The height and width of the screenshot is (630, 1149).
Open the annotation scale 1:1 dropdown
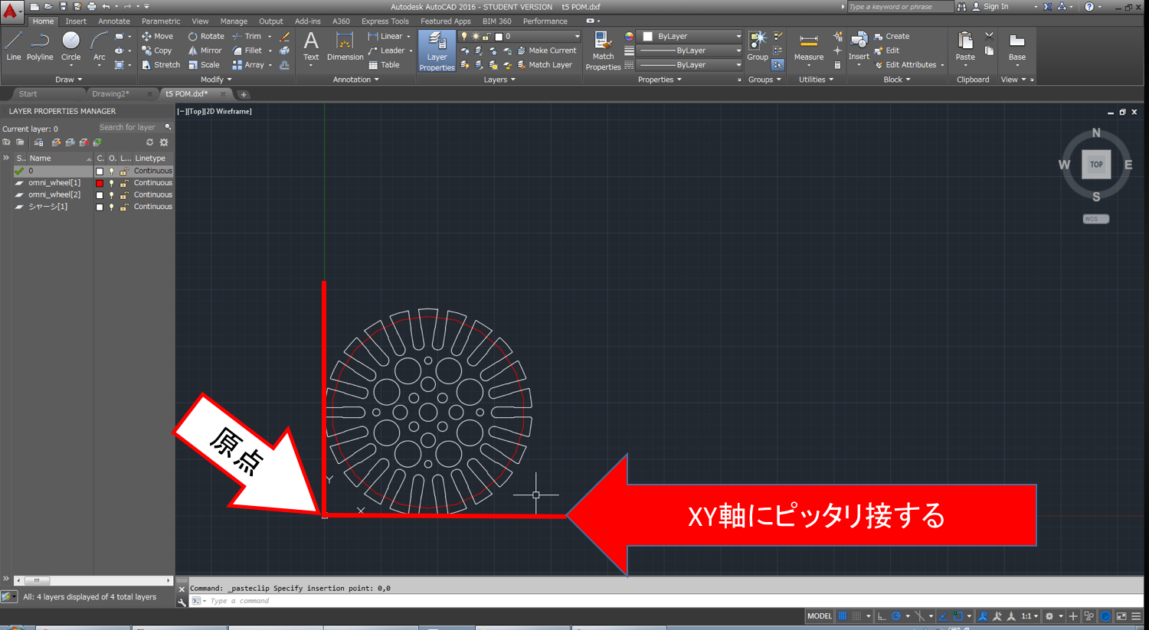1030,616
